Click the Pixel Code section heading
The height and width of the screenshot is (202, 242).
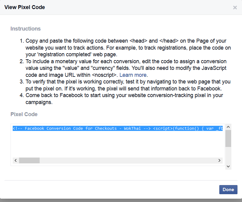pyautogui.click(x=24, y=114)
